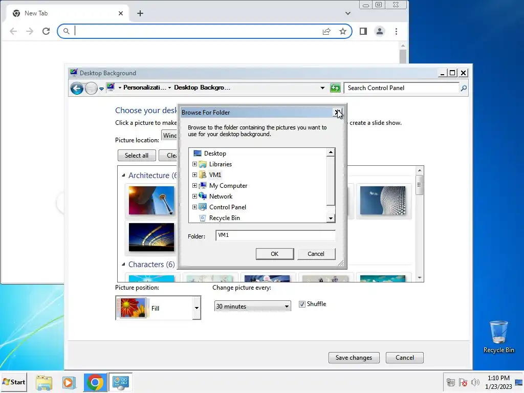Toggle the Shuffle checkbox
The image size is (524, 393).
302,304
